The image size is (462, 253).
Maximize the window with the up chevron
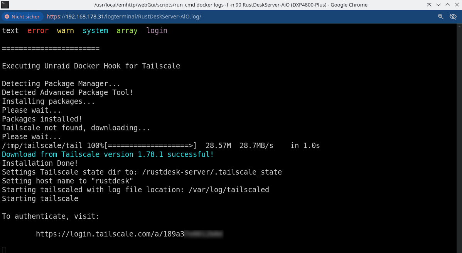448,5
